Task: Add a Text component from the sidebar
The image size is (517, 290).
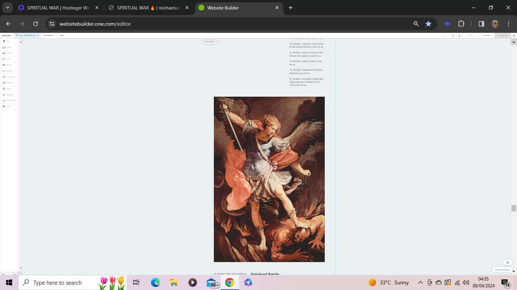Action: [9, 41]
